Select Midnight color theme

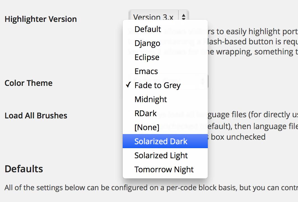point(151,99)
